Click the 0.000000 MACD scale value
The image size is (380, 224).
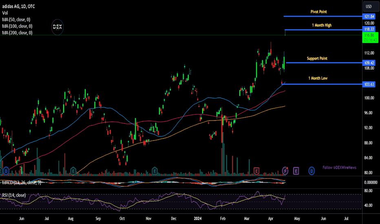[371, 182]
